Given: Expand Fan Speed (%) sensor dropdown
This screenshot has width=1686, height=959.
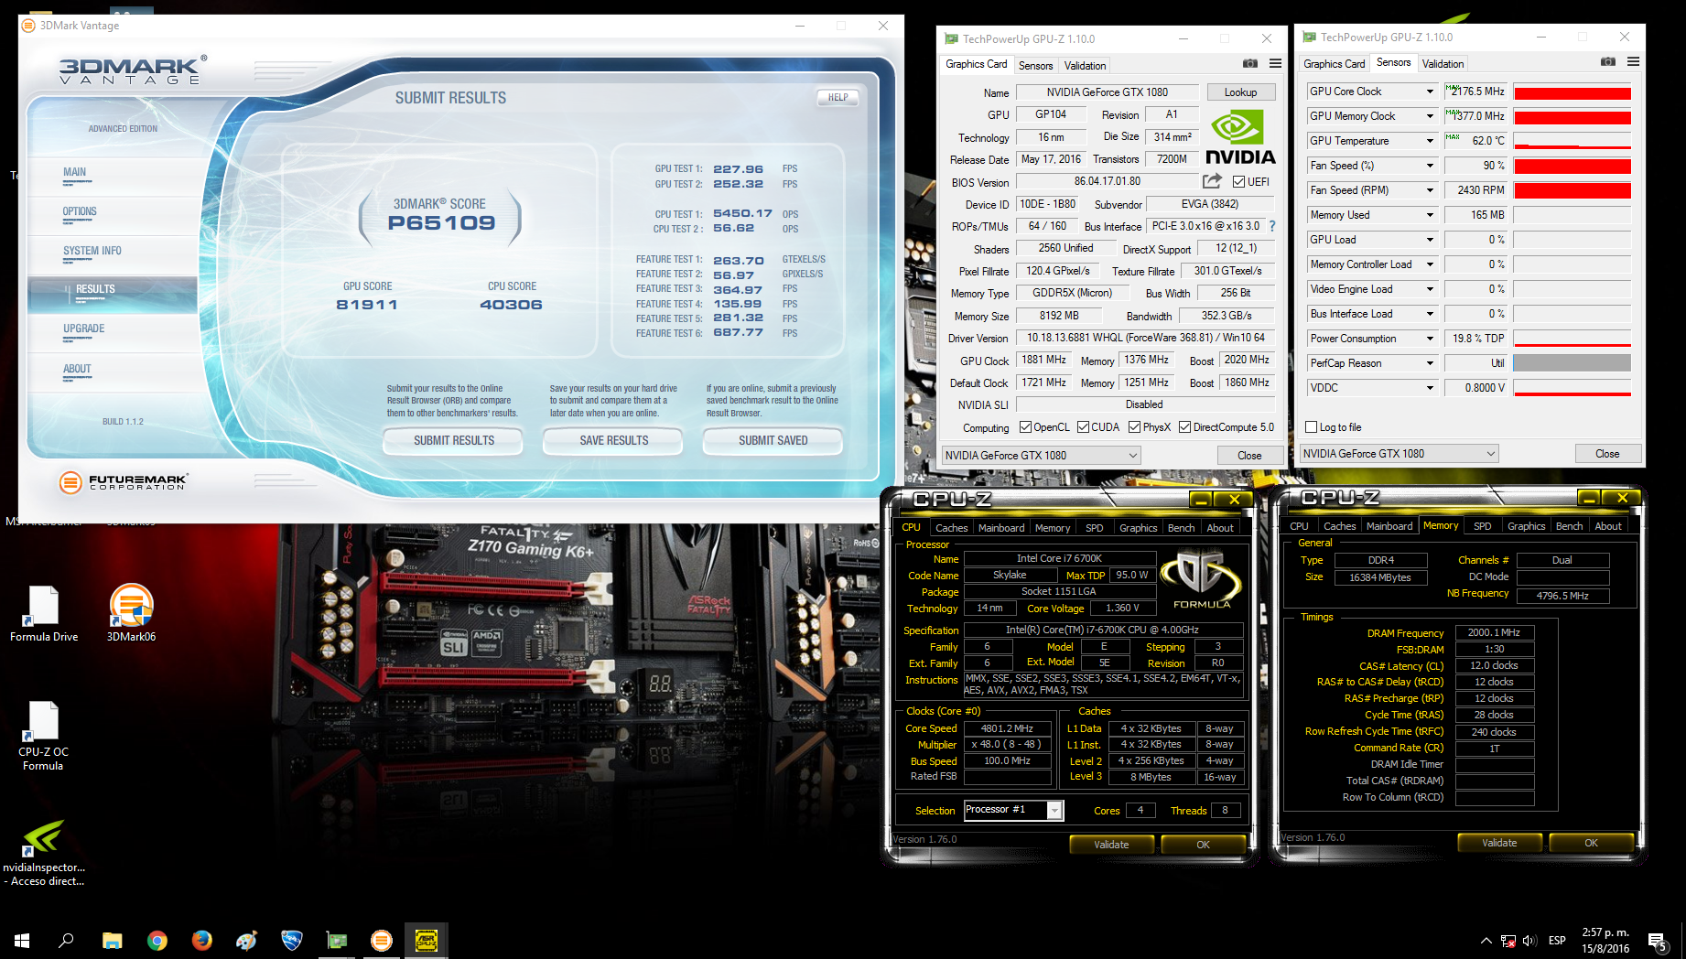Looking at the screenshot, I should pos(1430,166).
